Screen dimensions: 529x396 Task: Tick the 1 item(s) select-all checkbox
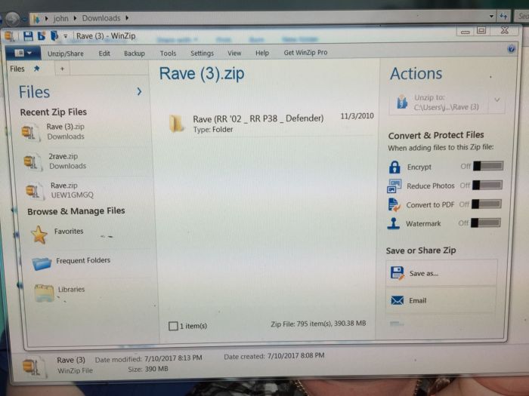pos(173,326)
